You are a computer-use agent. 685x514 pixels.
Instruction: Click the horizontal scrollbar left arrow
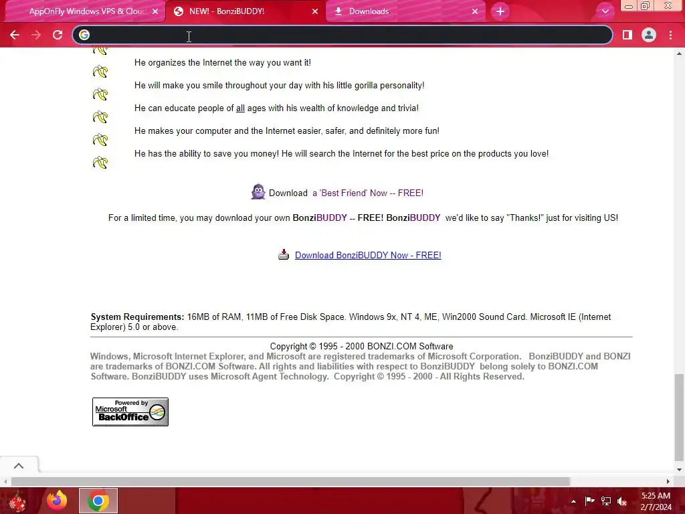(x=5, y=481)
